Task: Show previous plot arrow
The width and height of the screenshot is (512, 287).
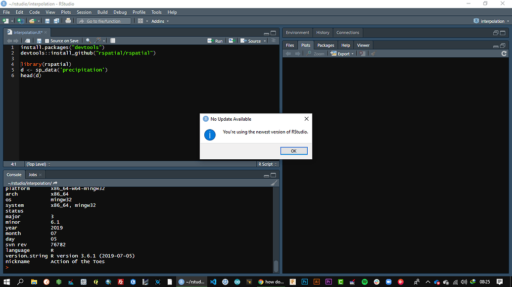Action: tap(288, 53)
